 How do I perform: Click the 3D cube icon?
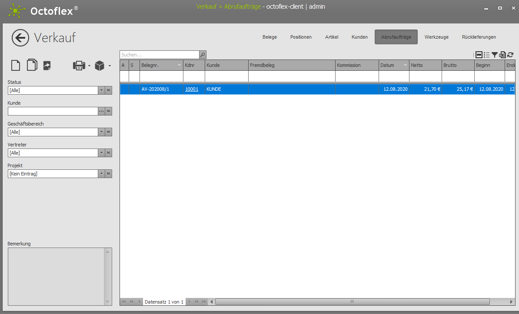(x=100, y=66)
